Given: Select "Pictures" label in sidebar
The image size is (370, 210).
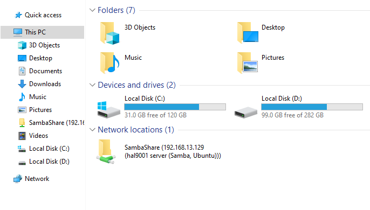Looking at the screenshot, I should pyautogui.click(x=40, y=110).
